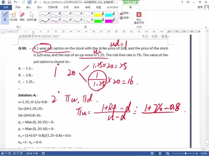Expand the pens gallery more arrow

click(x=117, y=22)
